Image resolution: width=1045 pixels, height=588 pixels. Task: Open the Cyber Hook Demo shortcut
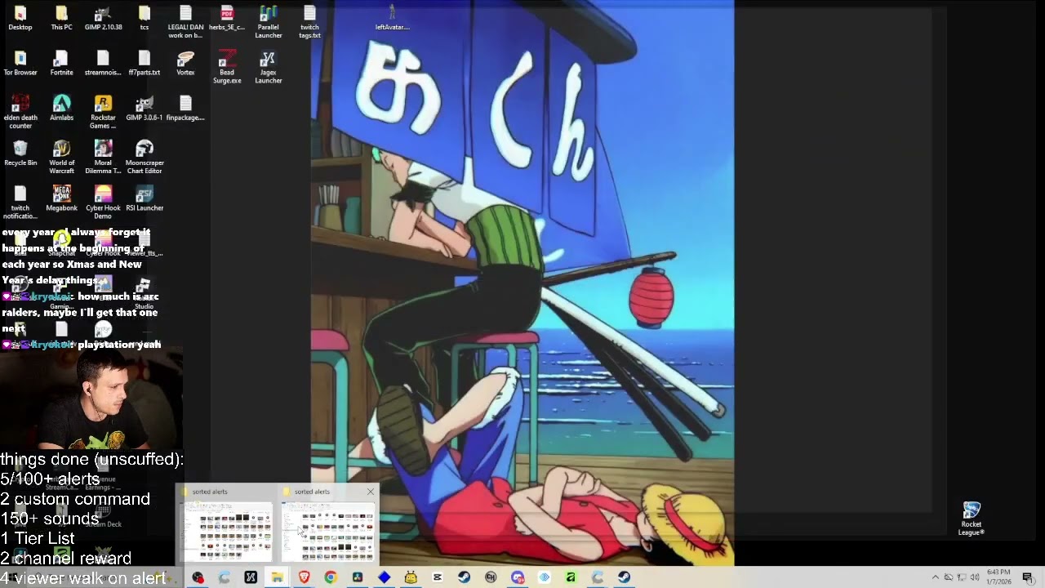click(x=103, y=202)
